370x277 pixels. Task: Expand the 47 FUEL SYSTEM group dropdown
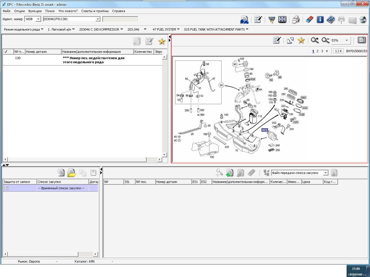point(178,29)
